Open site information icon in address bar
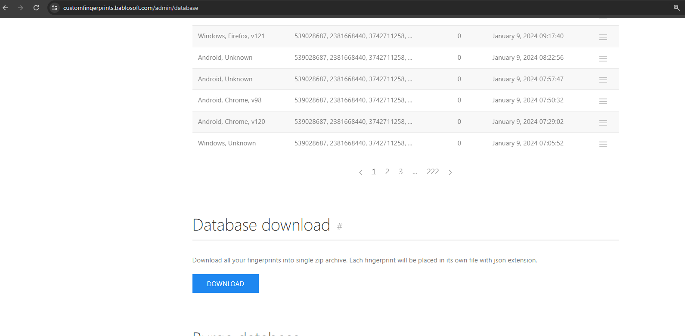The width and height of the screenshot is (685, 336). [55, 8]
